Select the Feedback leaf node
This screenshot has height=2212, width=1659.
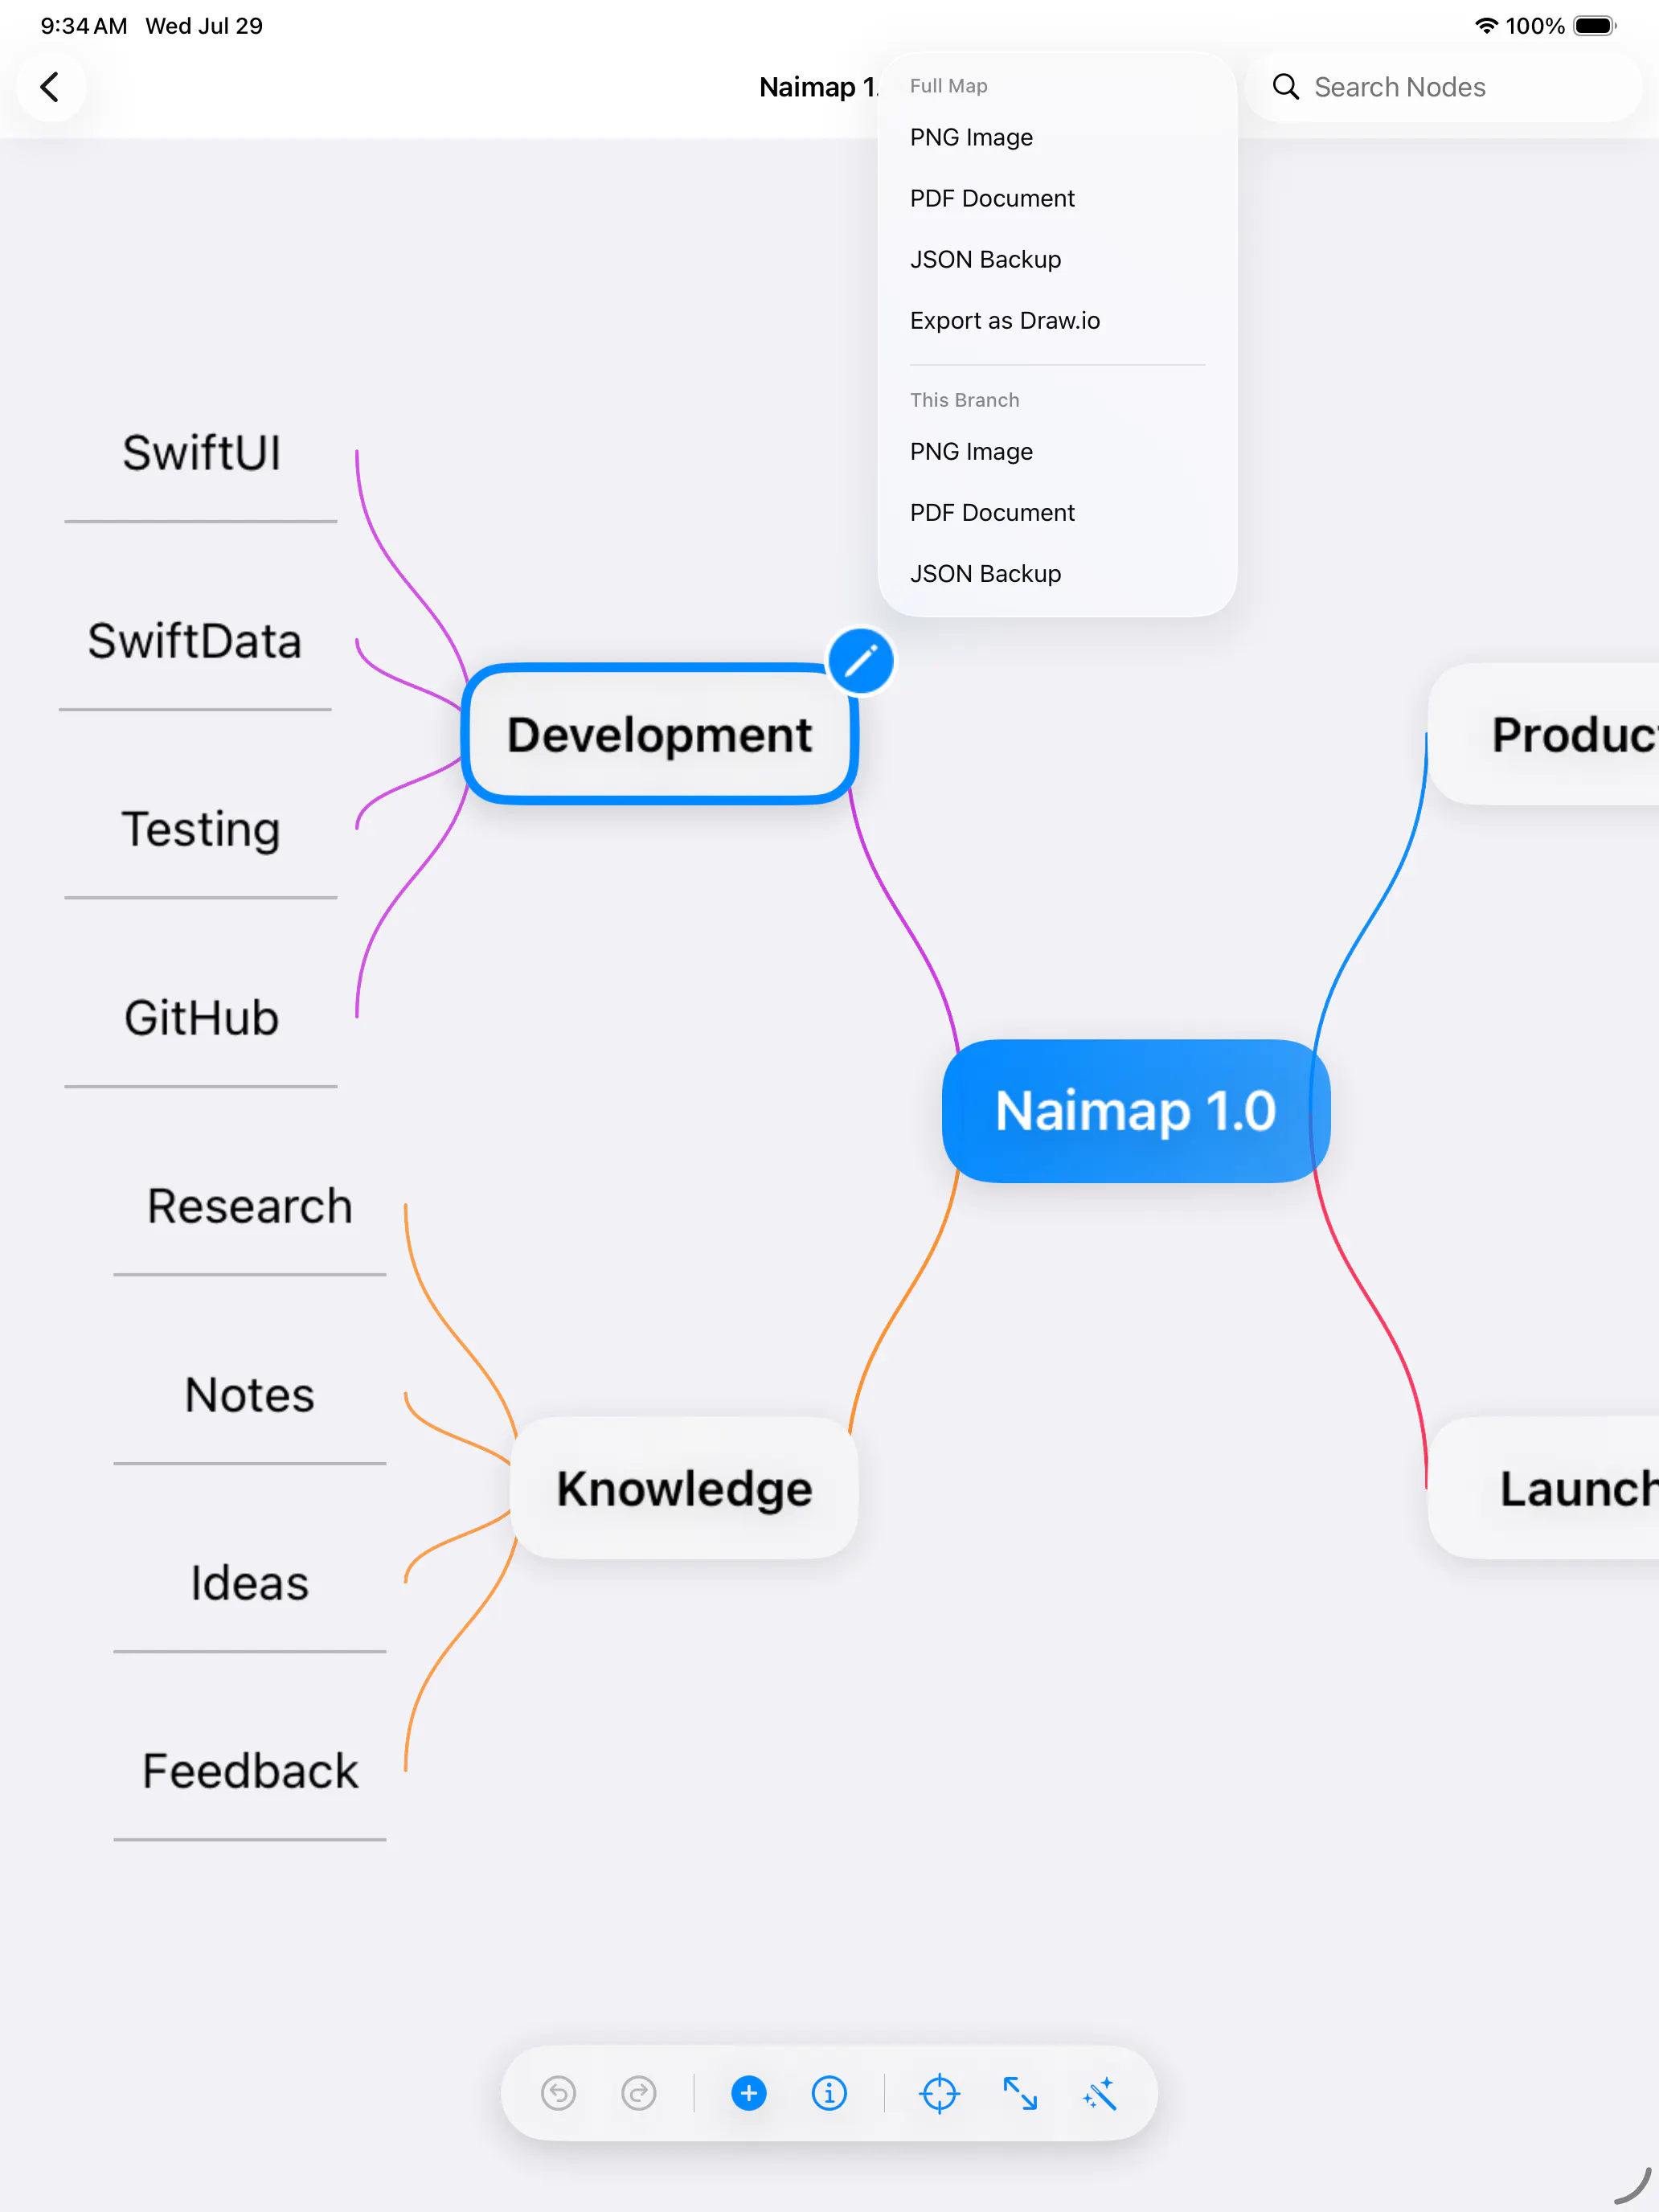(x=250, y=1771)
